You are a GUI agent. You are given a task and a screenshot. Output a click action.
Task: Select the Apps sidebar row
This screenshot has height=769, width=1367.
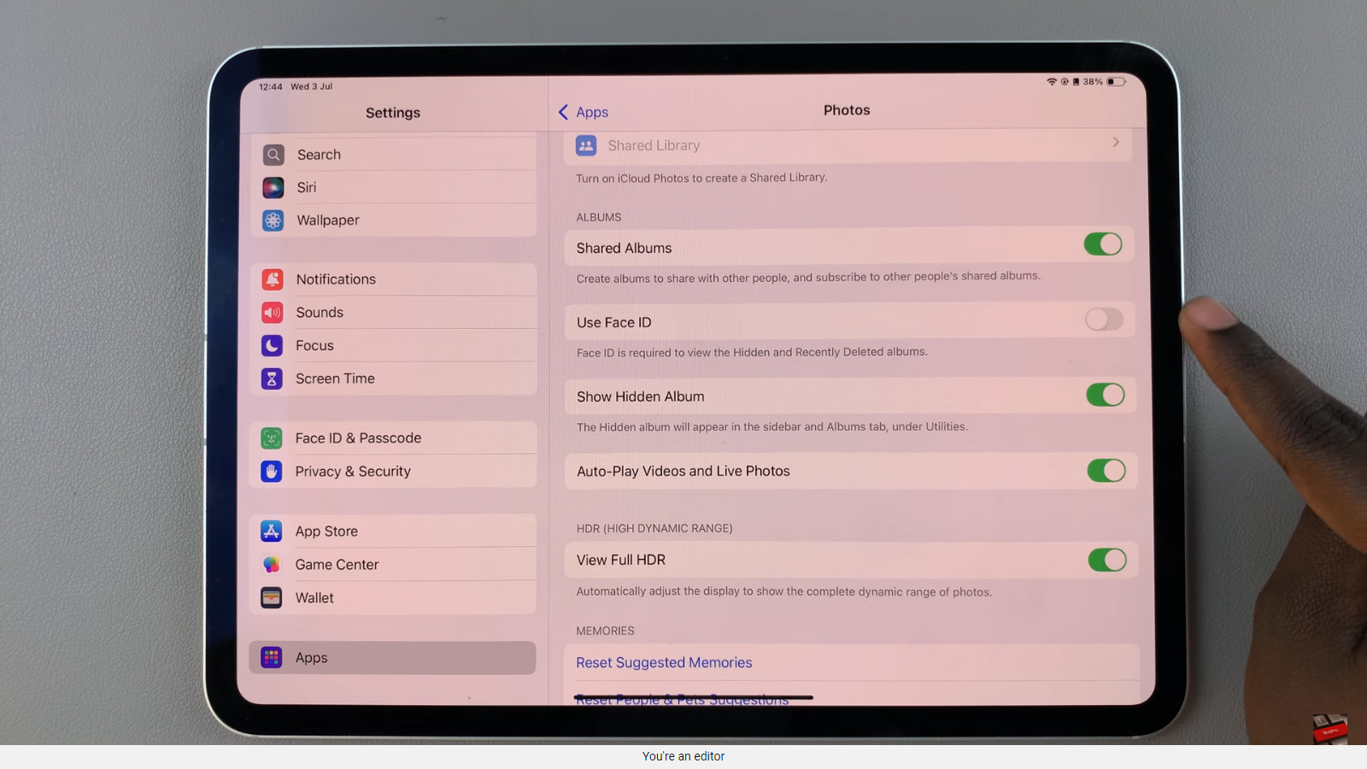(392, 657)
